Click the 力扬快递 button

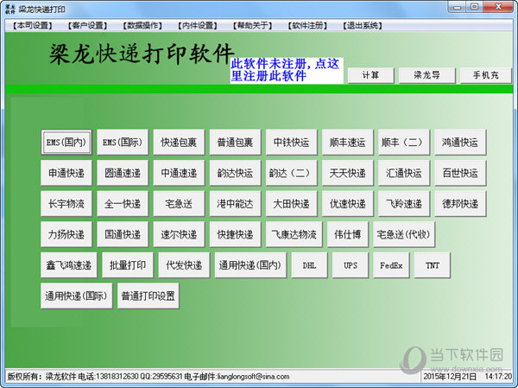point(66,234)
